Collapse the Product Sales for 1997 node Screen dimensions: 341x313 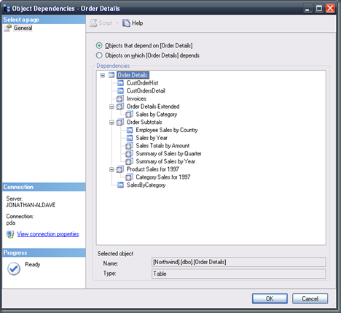point(111,169)
